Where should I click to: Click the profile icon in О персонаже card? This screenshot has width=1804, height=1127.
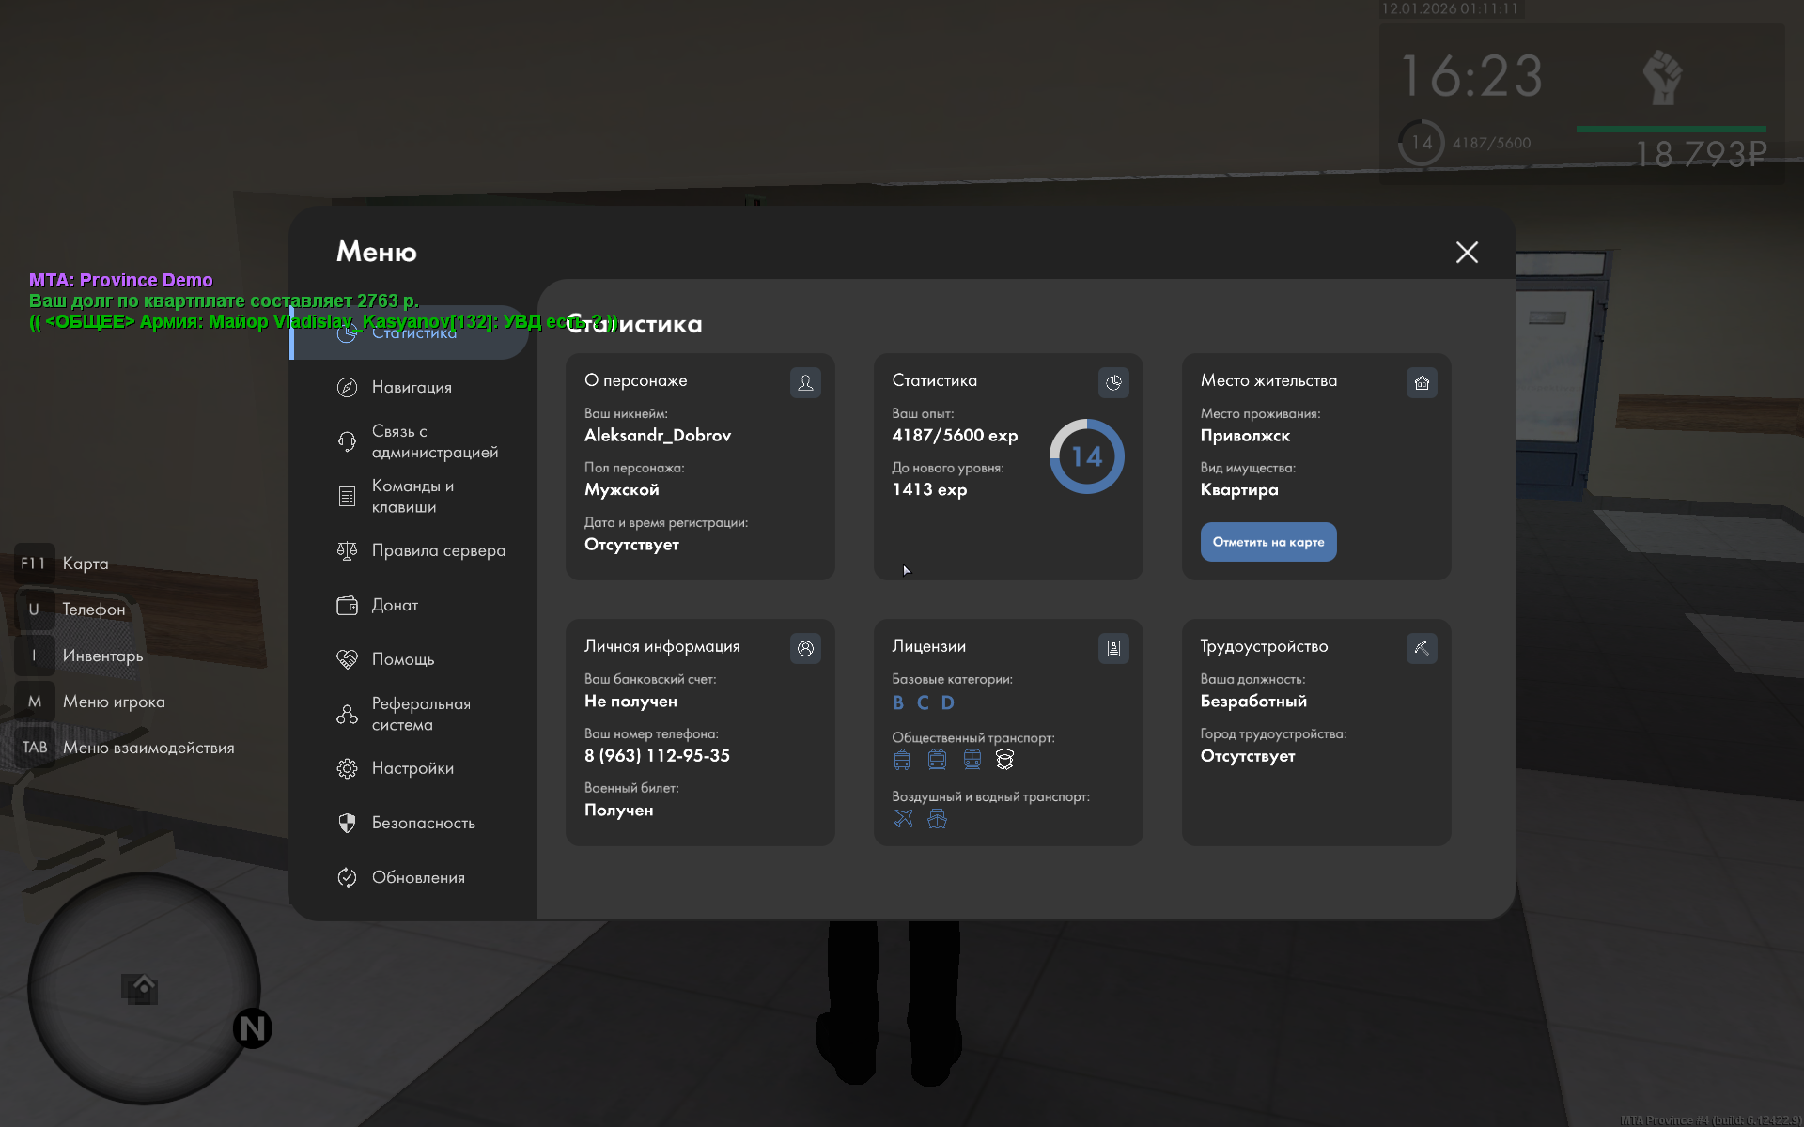805,382
